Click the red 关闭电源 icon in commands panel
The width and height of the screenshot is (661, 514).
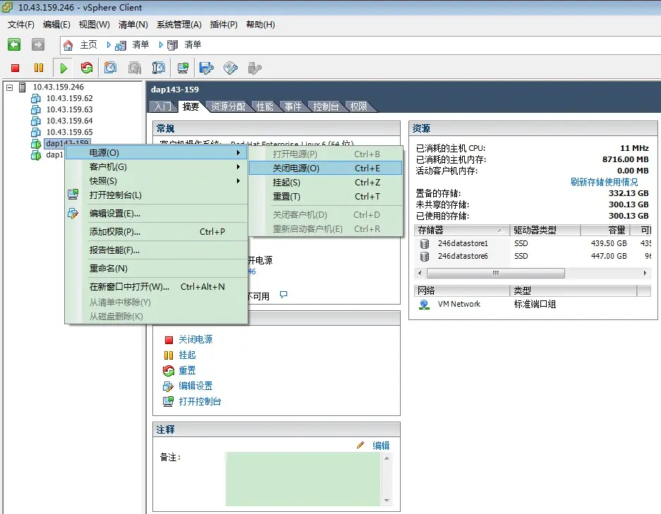point(169,340)
